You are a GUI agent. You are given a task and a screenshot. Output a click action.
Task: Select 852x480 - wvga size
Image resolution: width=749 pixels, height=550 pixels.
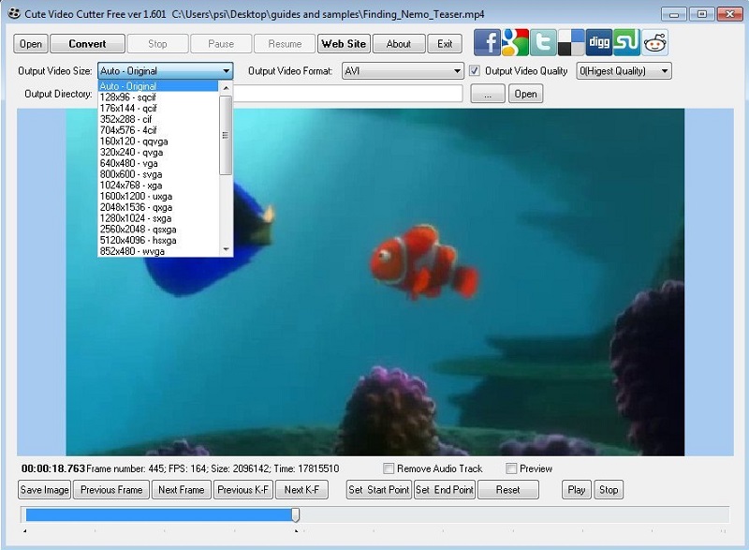pyautogui.click(x=158, y=251)
